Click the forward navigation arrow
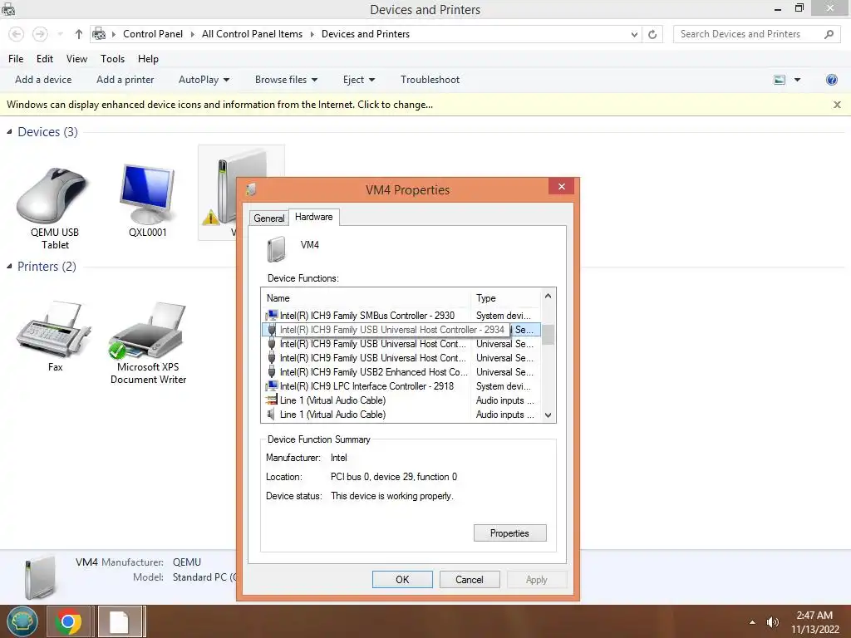Image resolution: width=851 pixels, height=638 pixels. pos(40,34)
